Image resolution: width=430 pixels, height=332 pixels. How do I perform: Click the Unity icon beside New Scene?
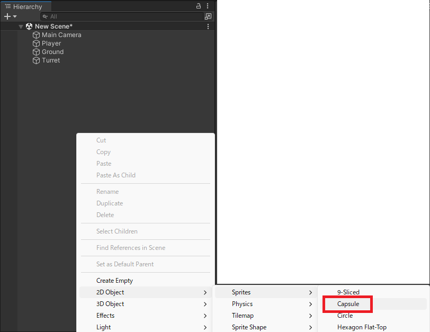click(29, 26)
